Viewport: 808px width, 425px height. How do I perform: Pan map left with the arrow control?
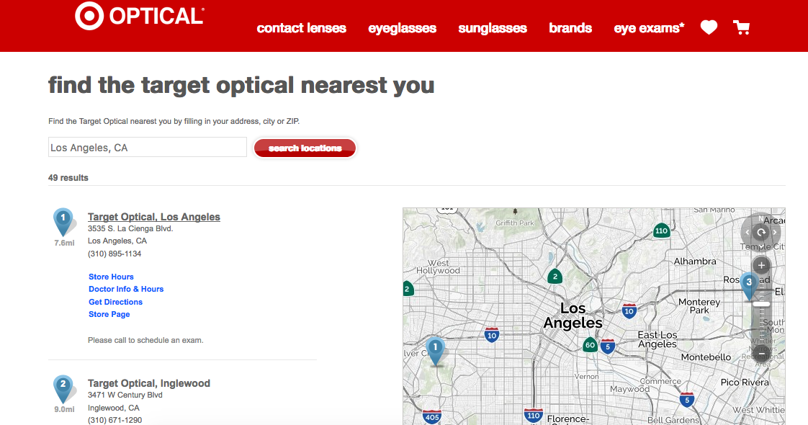pos(748,233)
